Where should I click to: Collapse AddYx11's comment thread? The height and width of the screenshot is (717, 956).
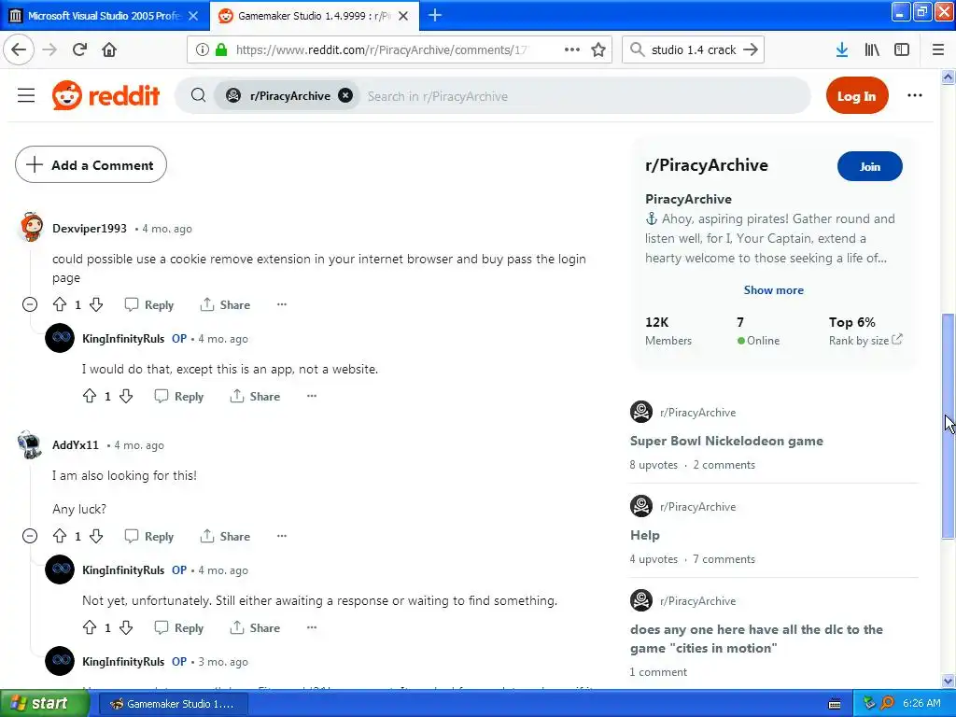[x=30, y=536]
